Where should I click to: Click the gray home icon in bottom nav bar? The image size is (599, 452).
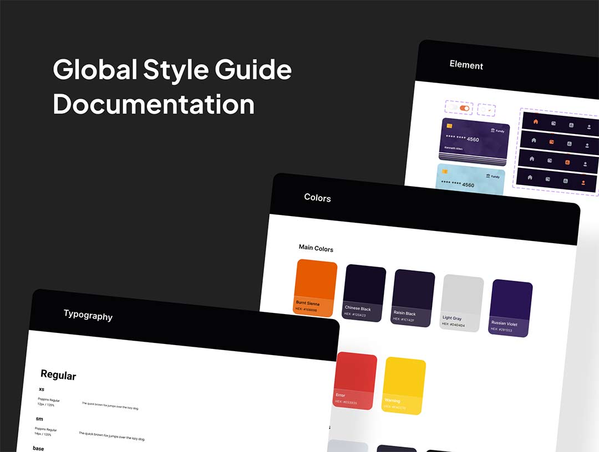point(530,177)
